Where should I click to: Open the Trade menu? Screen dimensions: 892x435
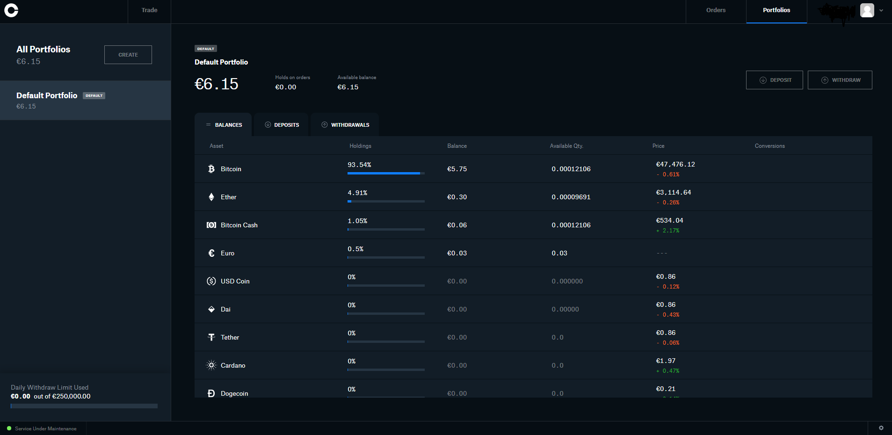(149, 10)
